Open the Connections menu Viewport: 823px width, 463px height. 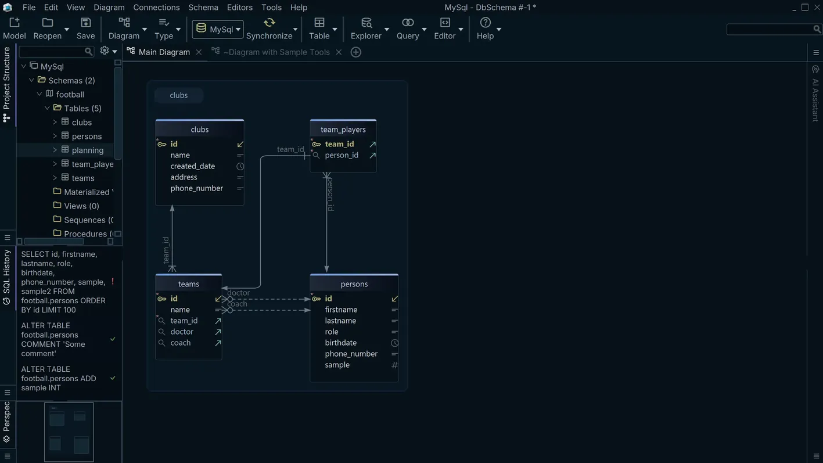[x=156, y=8]
